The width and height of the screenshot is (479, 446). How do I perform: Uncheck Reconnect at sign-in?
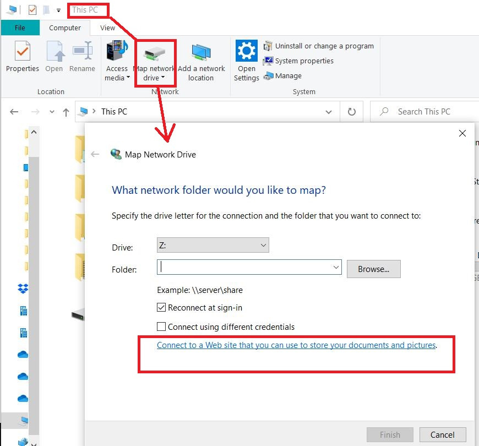pyautogui.click(x=161, y=307)
